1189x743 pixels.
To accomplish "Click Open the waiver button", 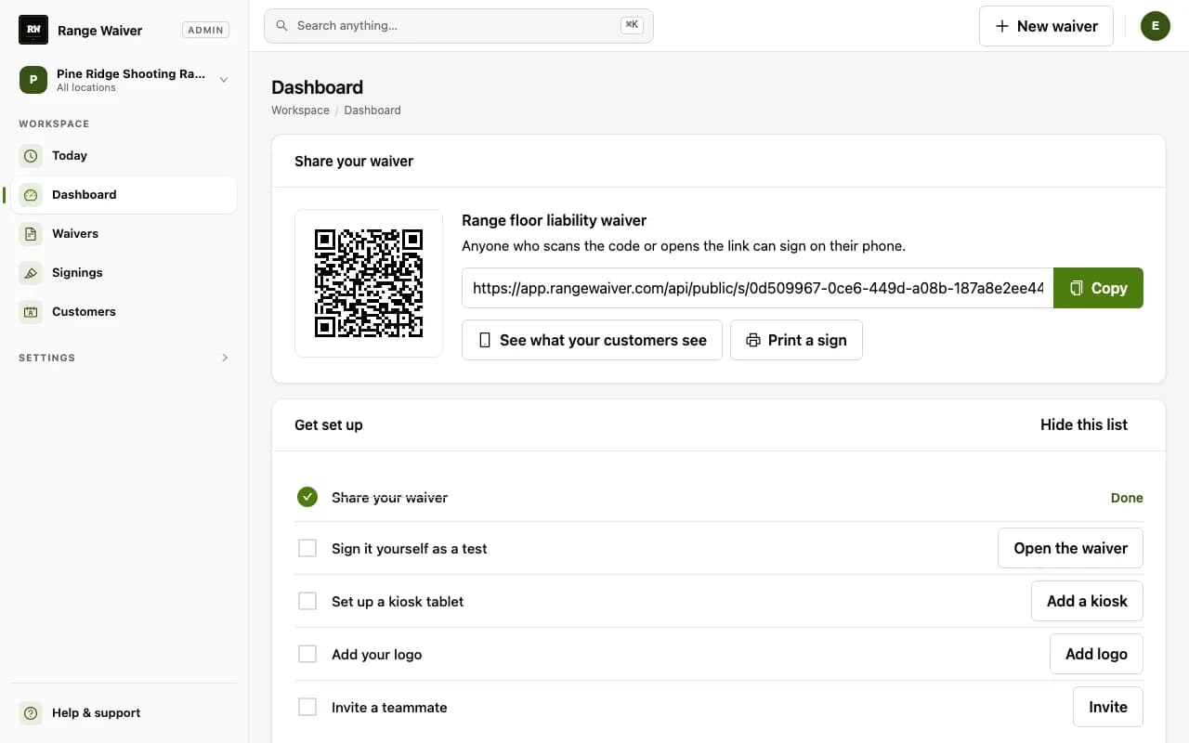I will tap(1070, 548).
